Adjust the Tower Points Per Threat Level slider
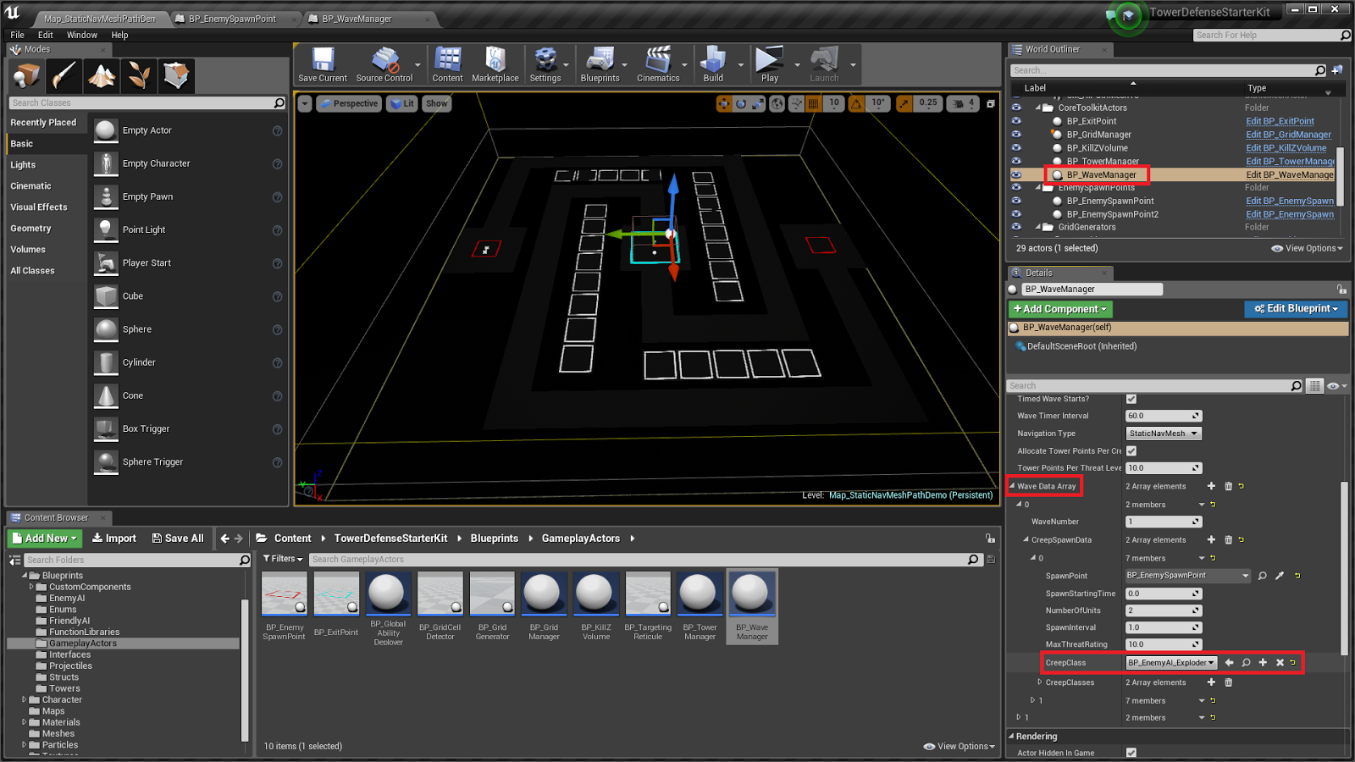1355x762 pixels. click(x=1164, y=468)
